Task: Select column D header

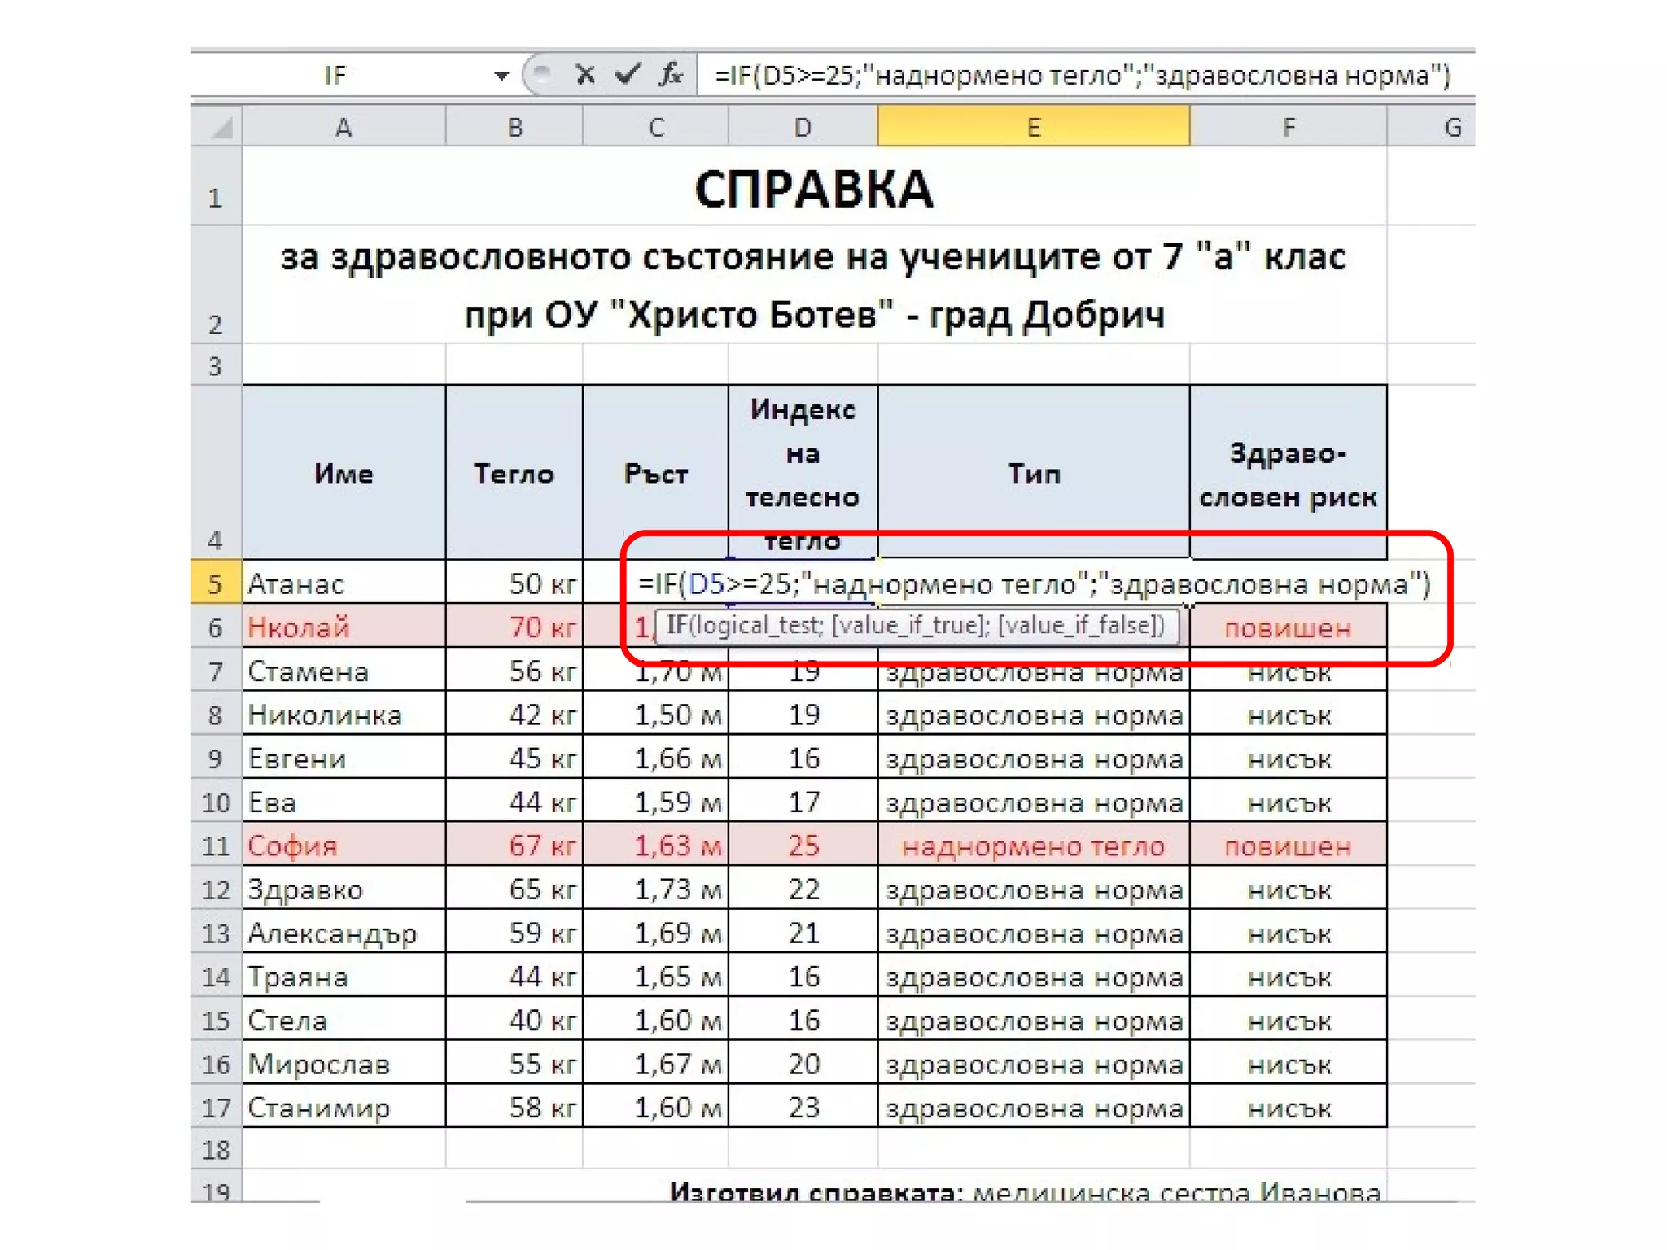Action: 803,128
